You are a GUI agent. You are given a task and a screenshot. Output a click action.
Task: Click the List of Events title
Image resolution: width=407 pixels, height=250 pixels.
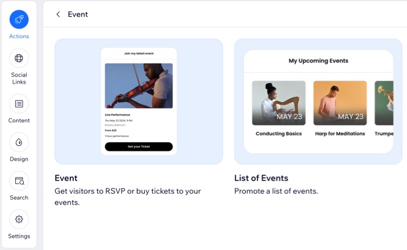261,178
